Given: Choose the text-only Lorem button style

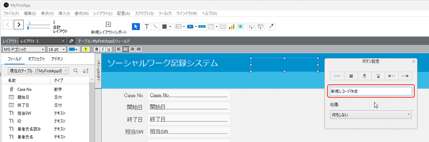Looking at the screenshot, I should [337, 75].
